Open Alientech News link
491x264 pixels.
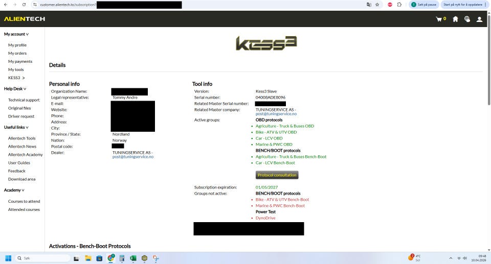(x=22, y=147)
